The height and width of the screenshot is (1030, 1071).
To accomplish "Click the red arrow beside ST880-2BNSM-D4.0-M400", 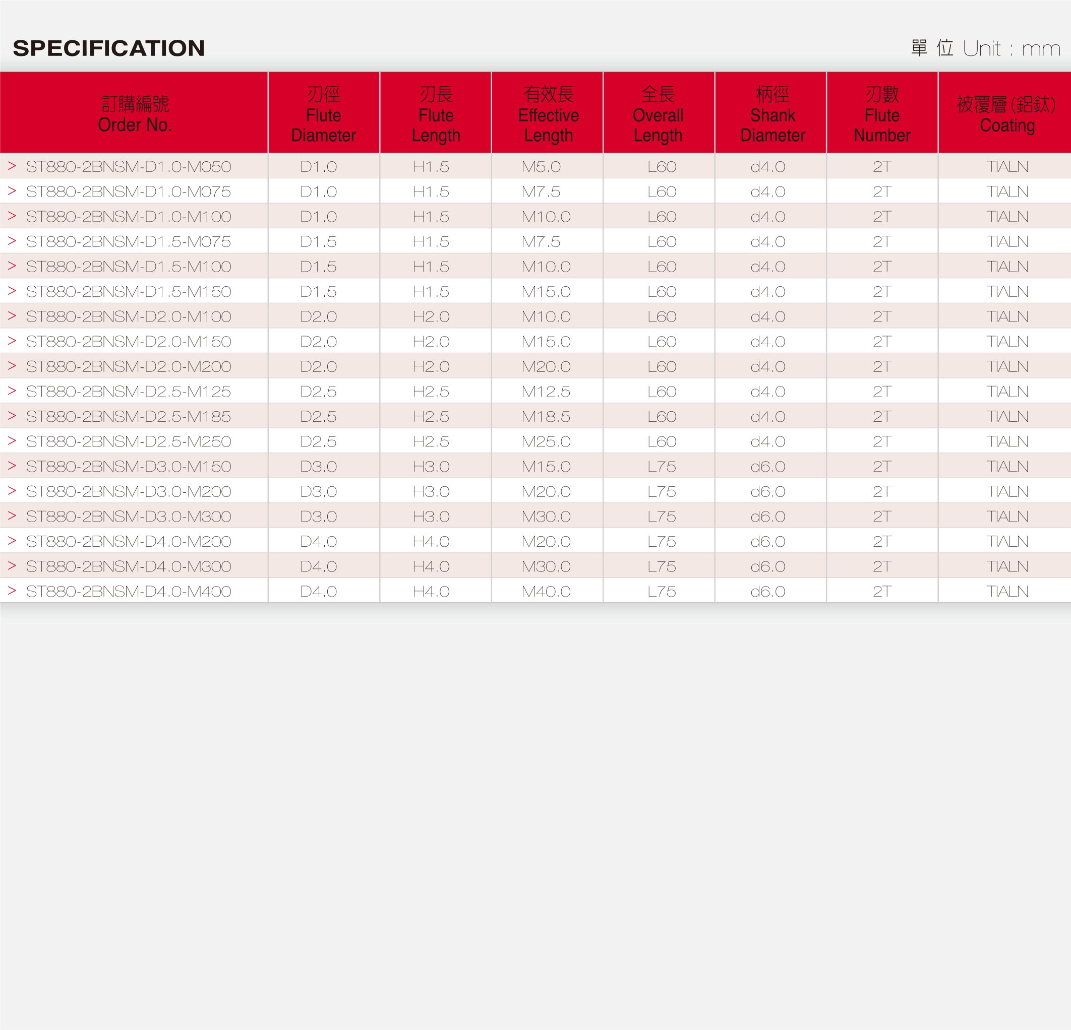I will click(x=12, y=591).
